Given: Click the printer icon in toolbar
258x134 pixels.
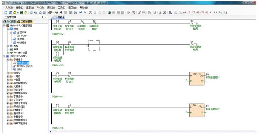Looking at the screenshot, I should click(36, 12).
